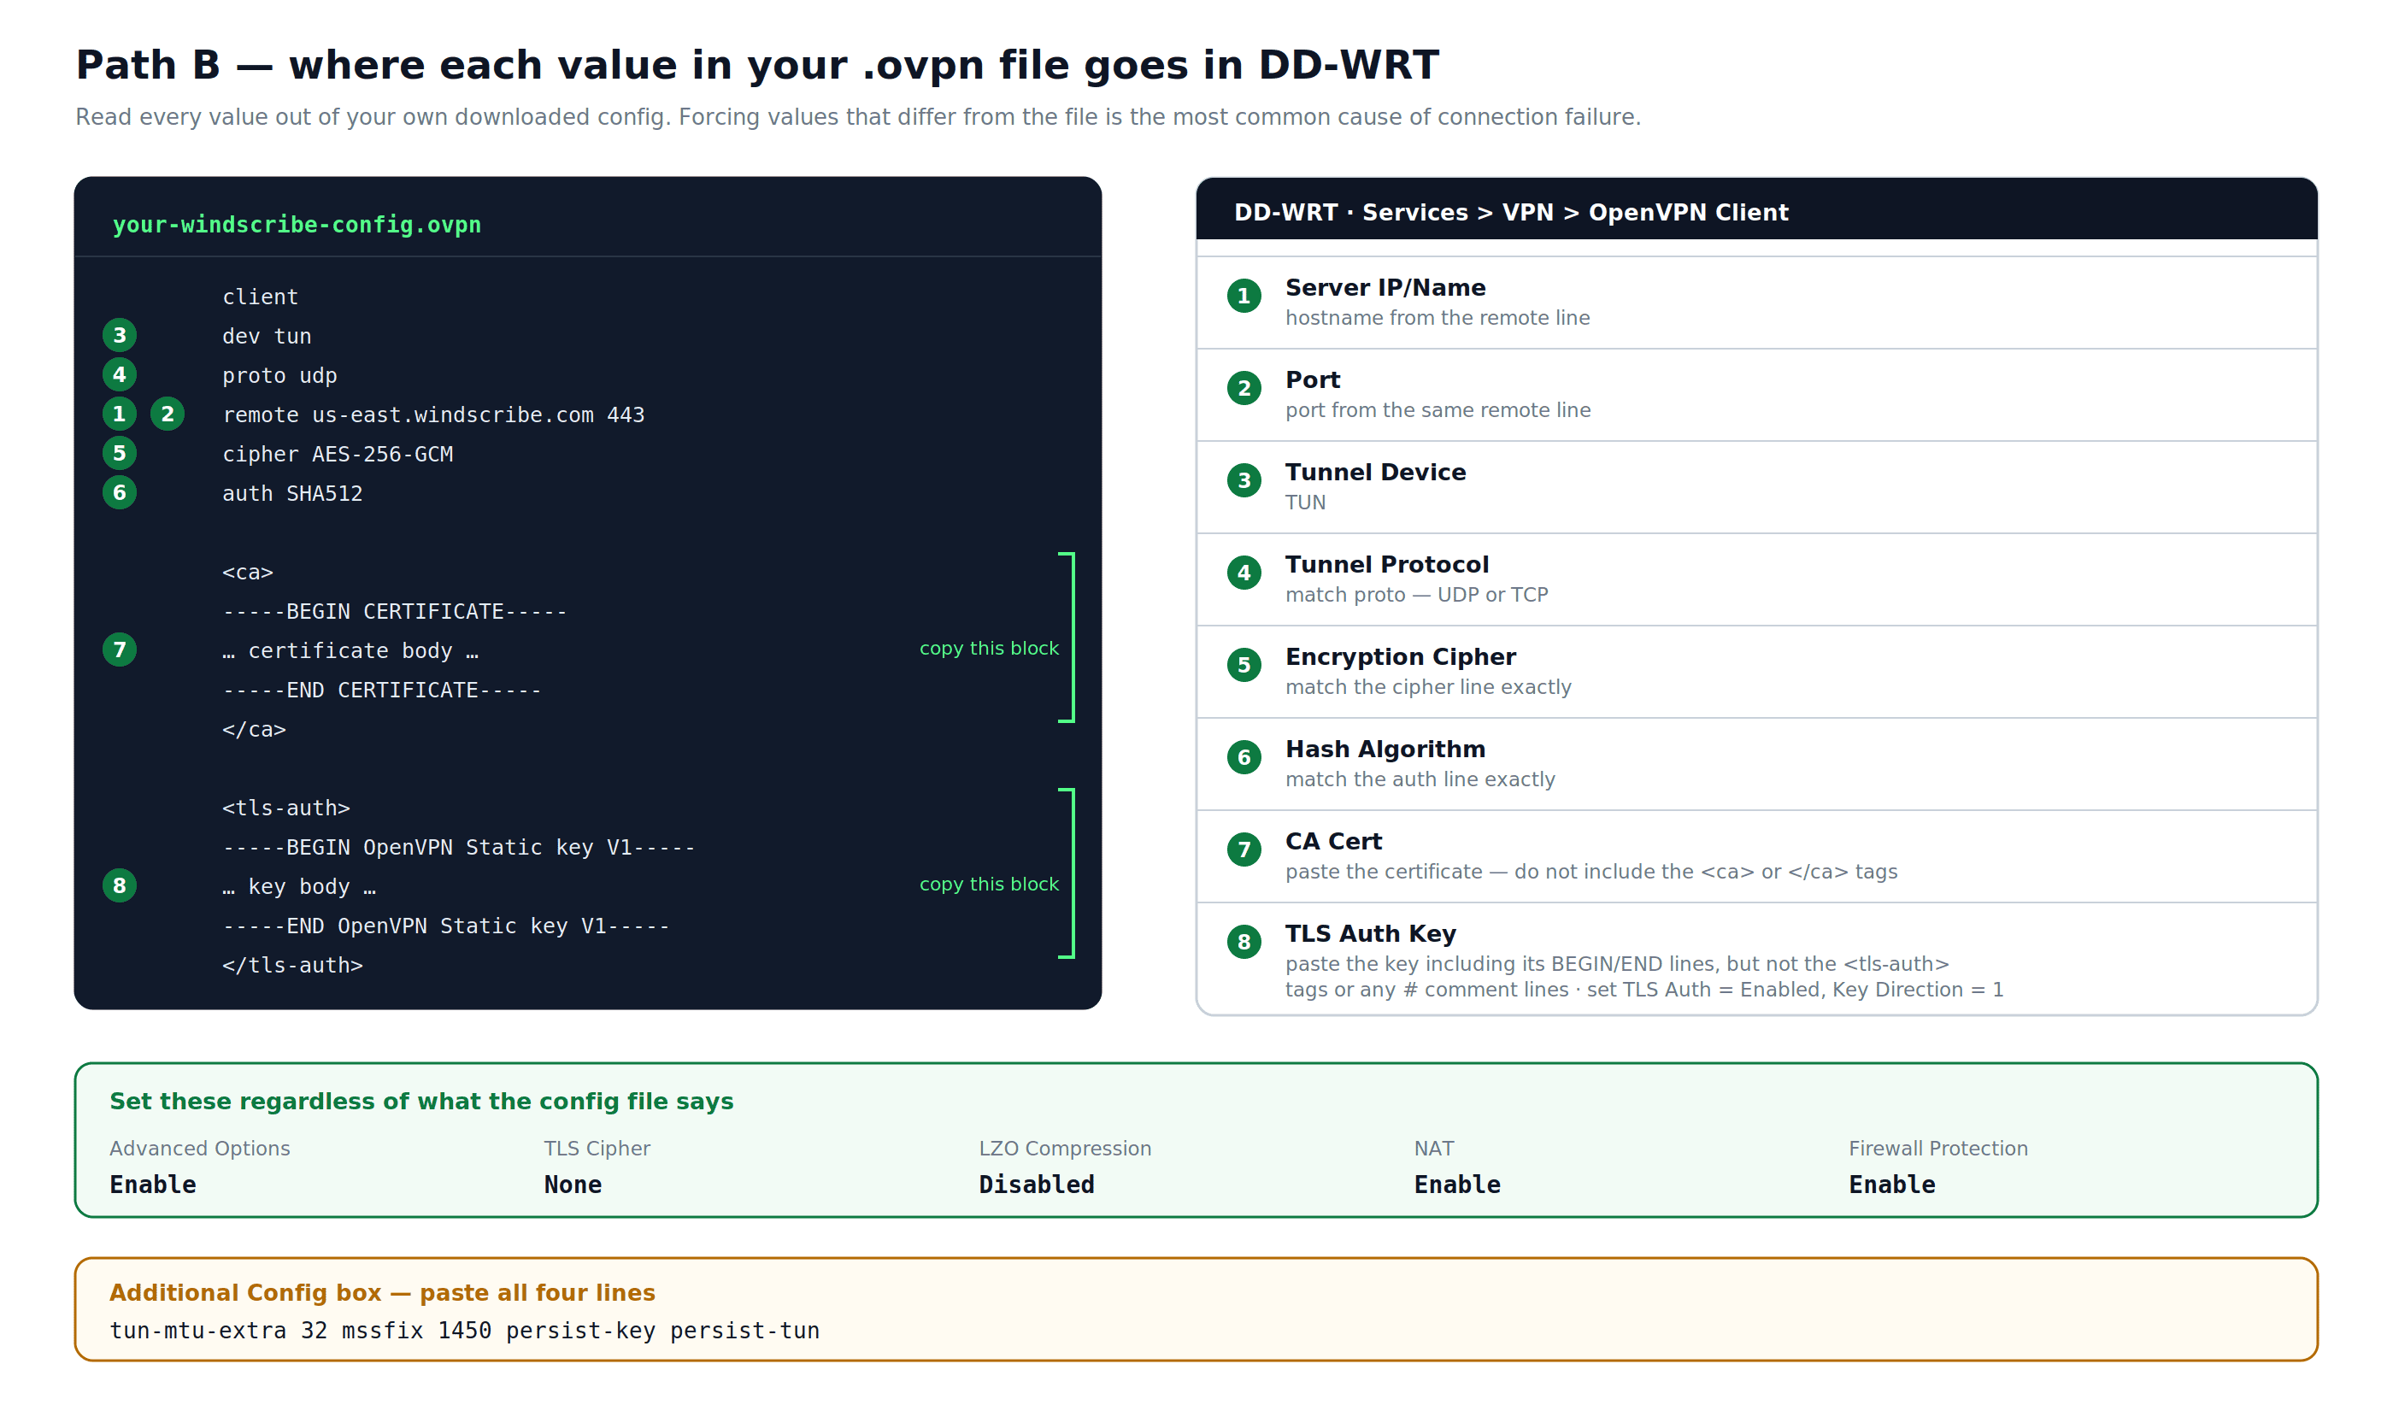This screenshot has height=1405, width=2393.
Task: Click the 'Additional Config box' heading
Action: [383, 1293]
